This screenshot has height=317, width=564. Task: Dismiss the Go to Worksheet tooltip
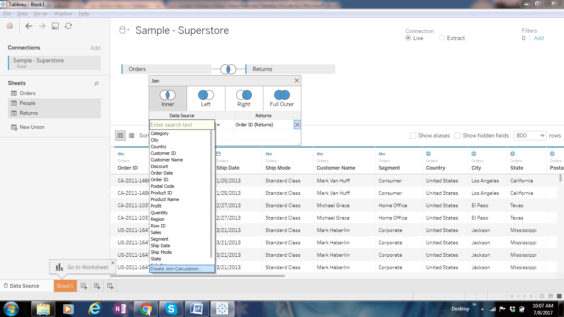113,263
